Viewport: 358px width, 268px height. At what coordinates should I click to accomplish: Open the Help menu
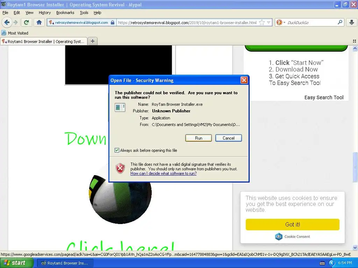97,13
